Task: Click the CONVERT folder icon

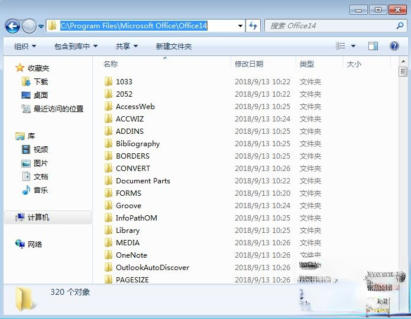Action: (x=108, y=168)
